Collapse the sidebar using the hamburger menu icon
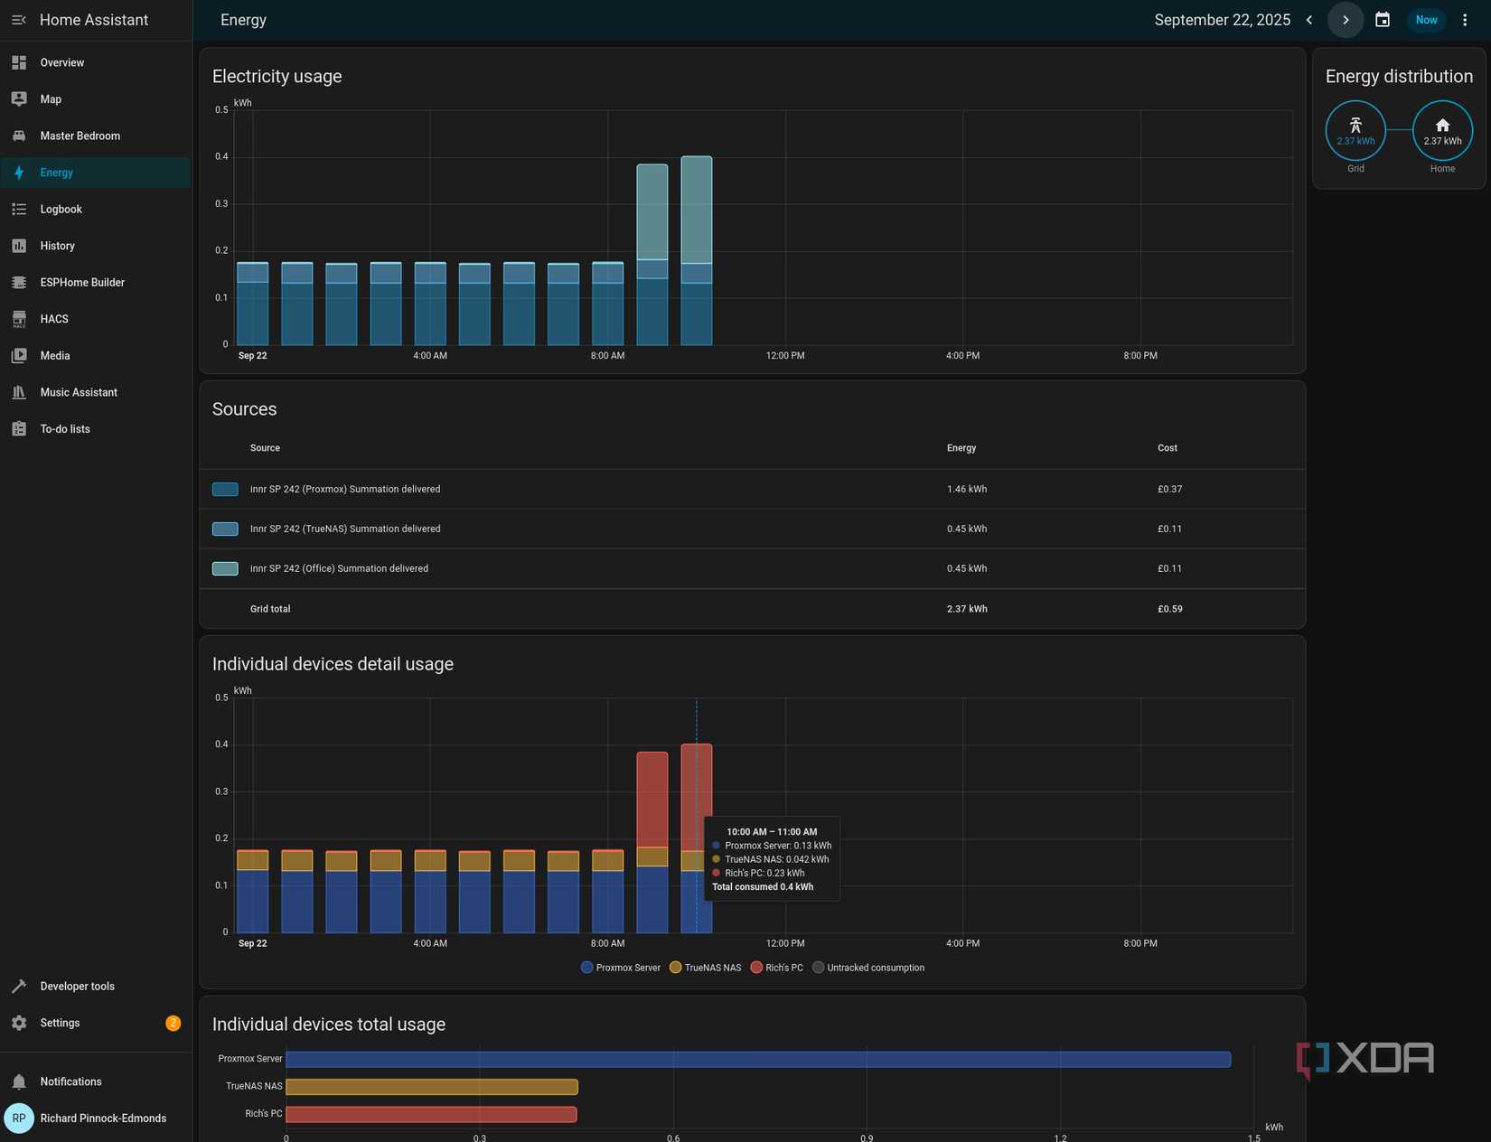Screen dimensions: 1491x1142 [18, 20]
